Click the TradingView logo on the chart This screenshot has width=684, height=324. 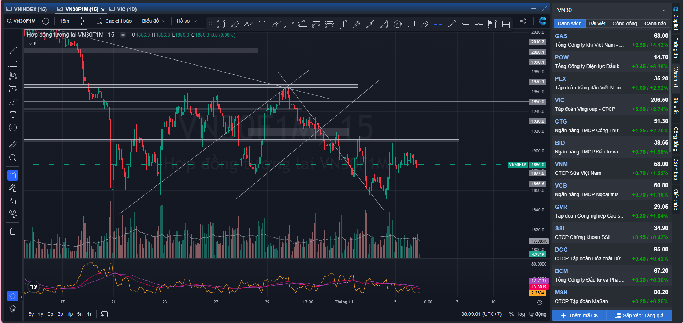pos(34,287)
